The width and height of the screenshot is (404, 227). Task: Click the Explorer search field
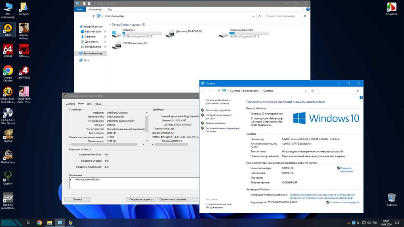(x=286, y=16)
